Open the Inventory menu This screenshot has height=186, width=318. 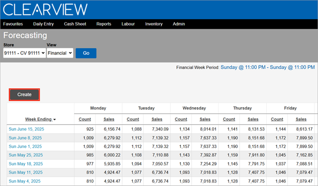(154, 24)
